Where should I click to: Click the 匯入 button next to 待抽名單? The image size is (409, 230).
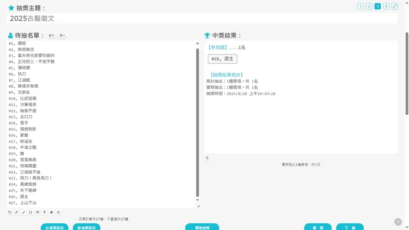pyautogui.click(x=62, y=36)
